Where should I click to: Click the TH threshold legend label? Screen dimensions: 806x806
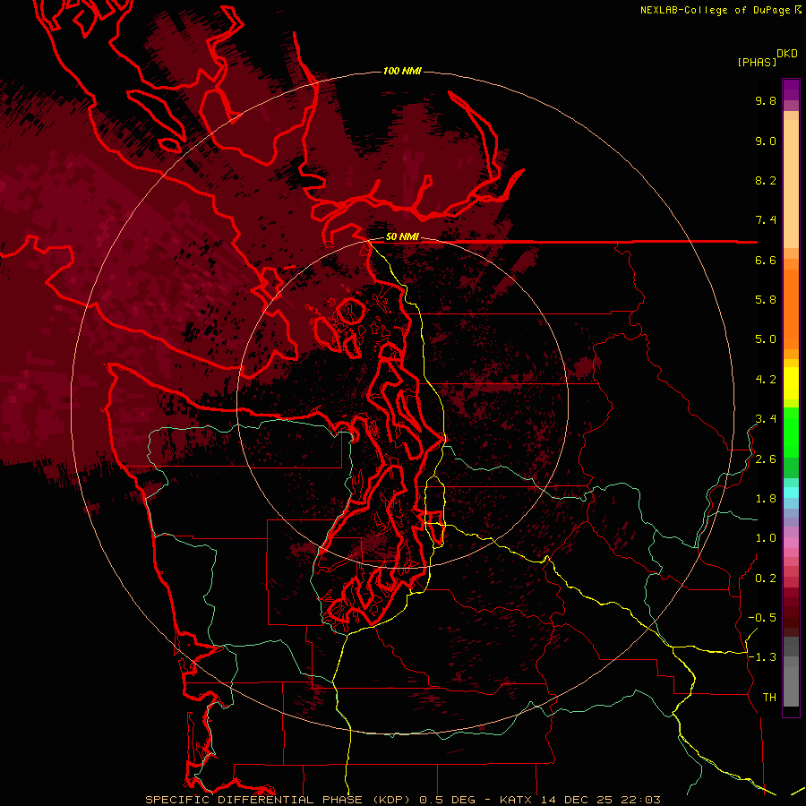click(x=769, y=698)
